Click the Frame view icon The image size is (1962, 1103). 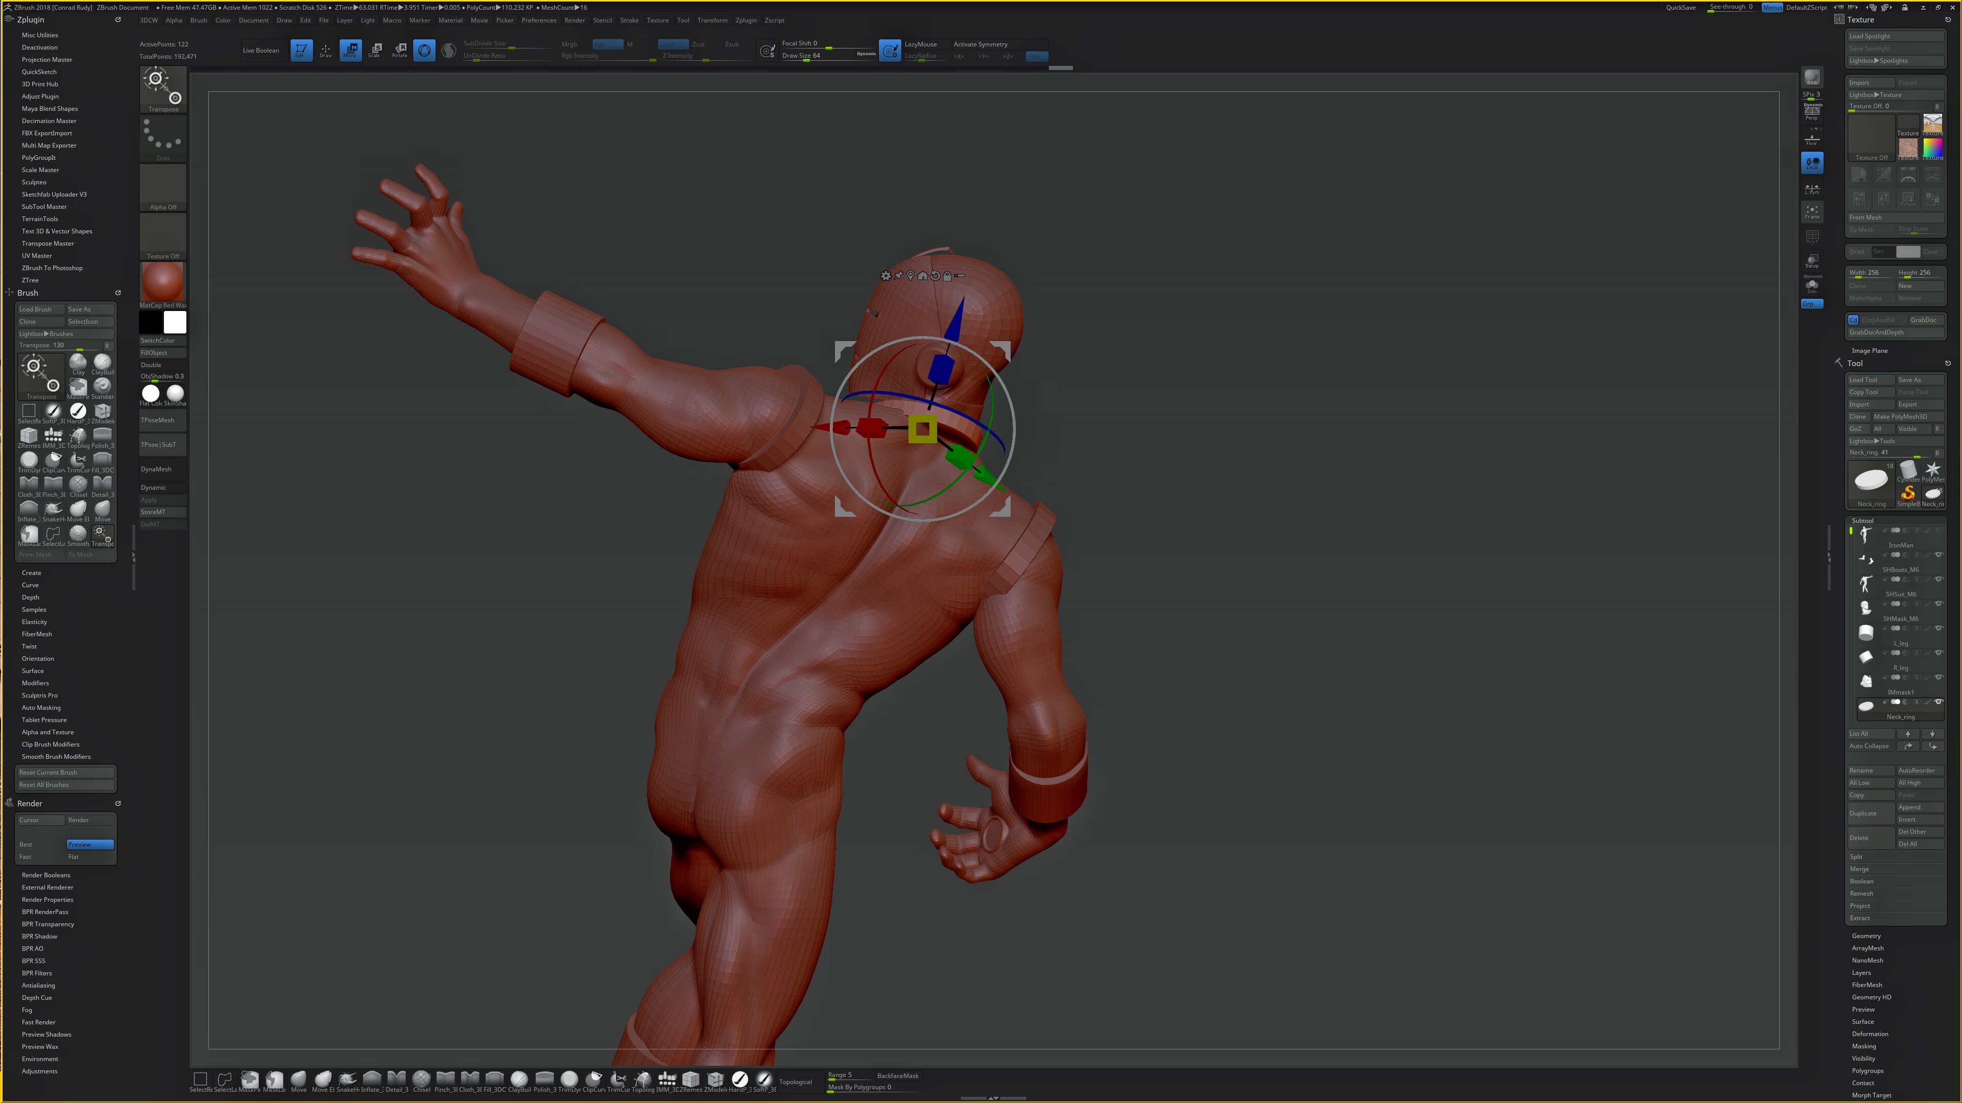(1812, 212)
